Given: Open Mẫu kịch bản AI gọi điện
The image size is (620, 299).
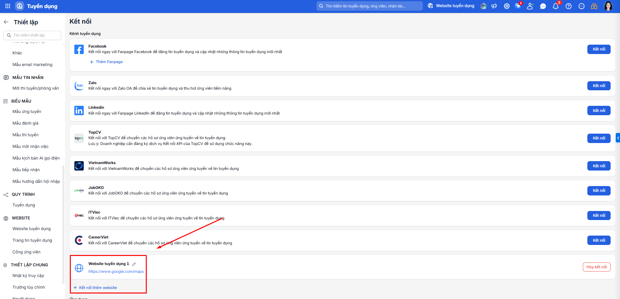Looking at the screenshot, I should click(36, 158).
